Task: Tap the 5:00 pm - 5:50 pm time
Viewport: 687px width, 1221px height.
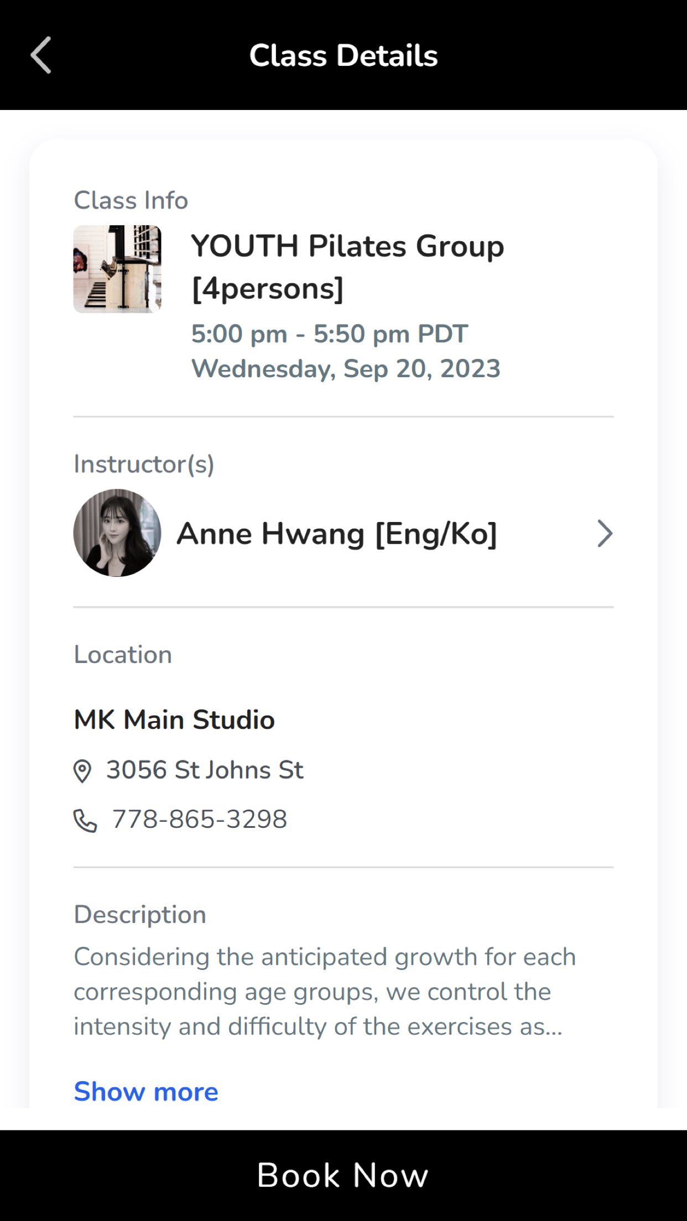Action: point(330,334)
